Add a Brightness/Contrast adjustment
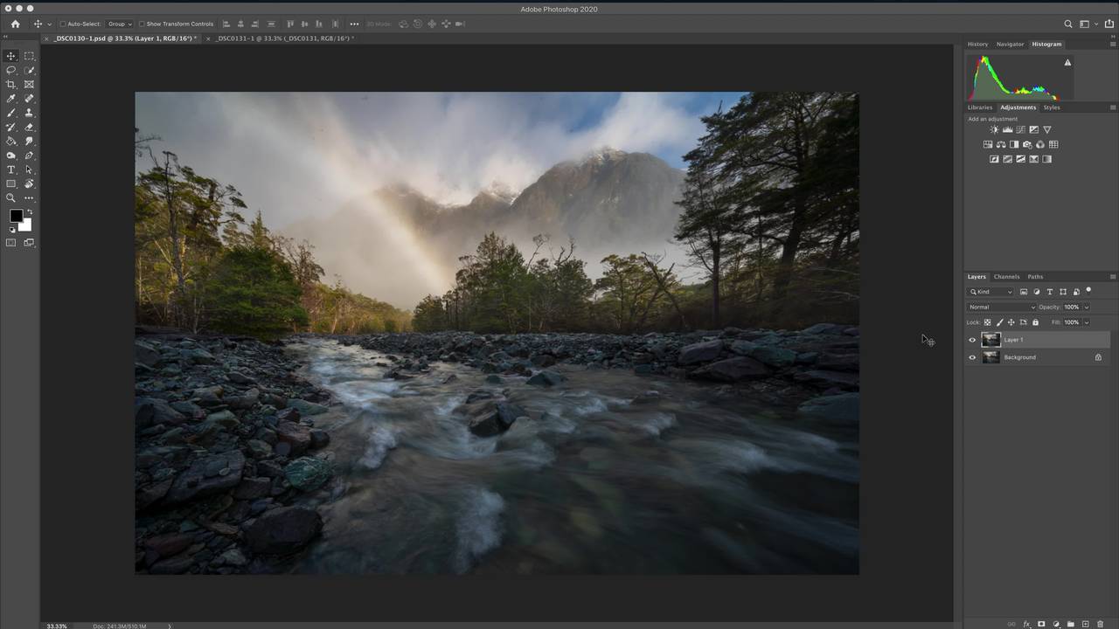This screenshot has height=629, width=1119. pos(994,130)
